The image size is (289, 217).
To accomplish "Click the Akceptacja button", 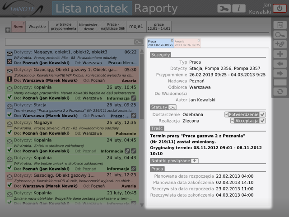I will 248,121.
